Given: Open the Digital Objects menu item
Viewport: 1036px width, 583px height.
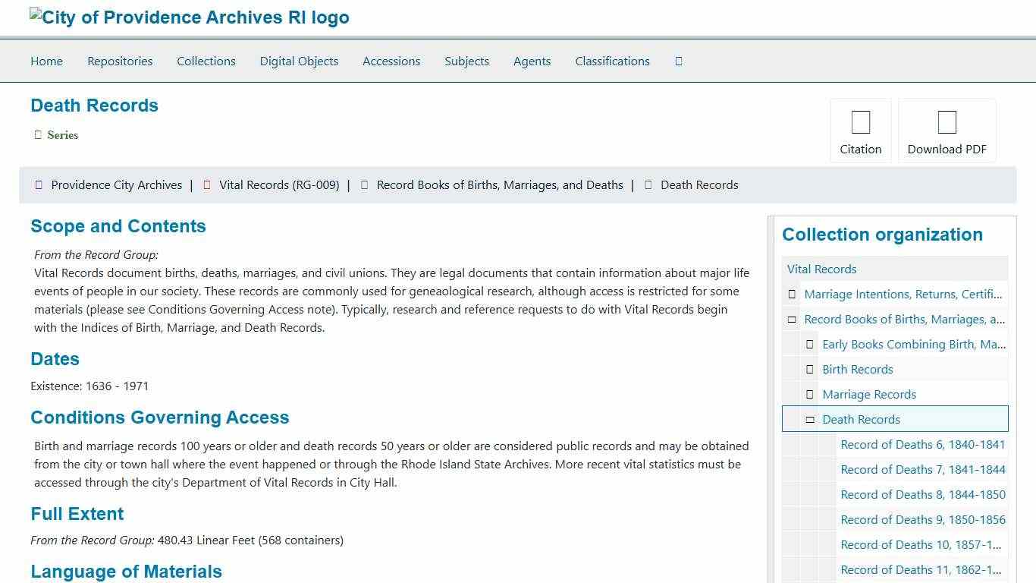Looking at the screenshot, I should [299, 61].
